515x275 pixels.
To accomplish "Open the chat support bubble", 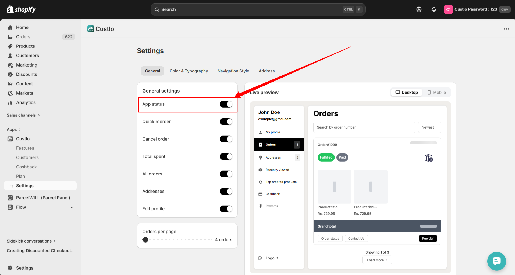I will (x=496, y=261).
